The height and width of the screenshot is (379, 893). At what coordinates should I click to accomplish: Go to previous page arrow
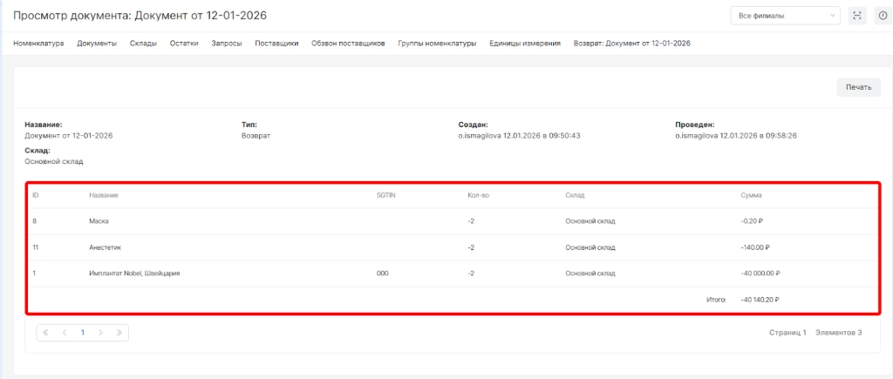pos(65,332)
